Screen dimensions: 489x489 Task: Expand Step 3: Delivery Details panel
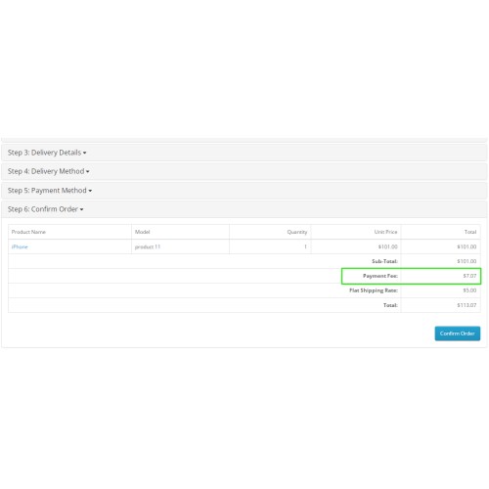[x=47, y=153]
